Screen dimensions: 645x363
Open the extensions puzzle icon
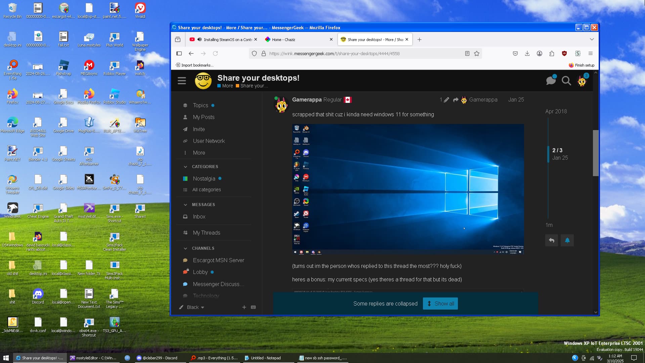click(x=552, y=53)
